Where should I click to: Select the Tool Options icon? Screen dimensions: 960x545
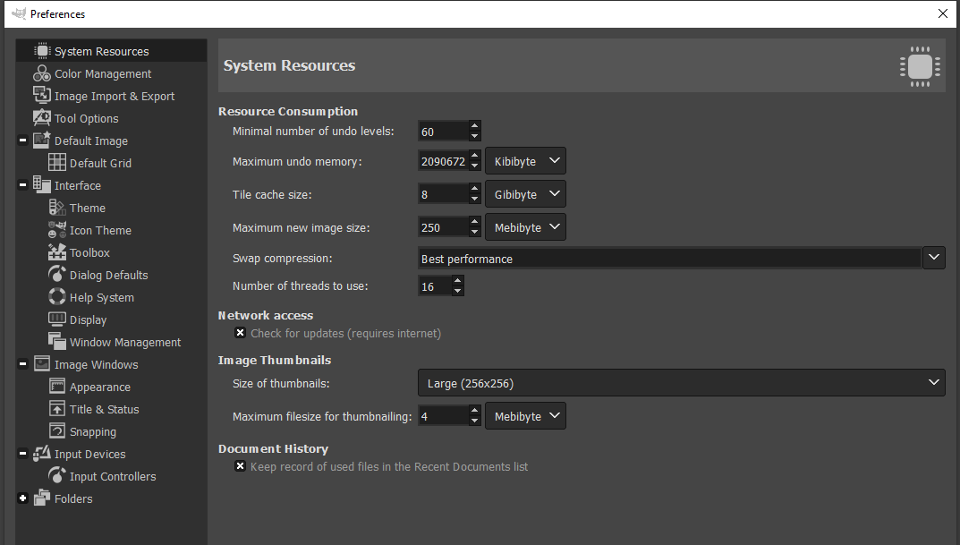(41, 118)
